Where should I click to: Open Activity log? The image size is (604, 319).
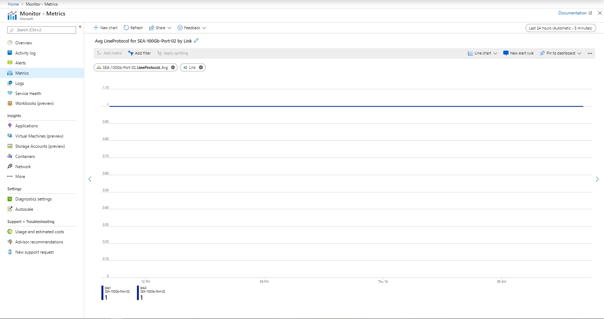[x=25, y=53]
